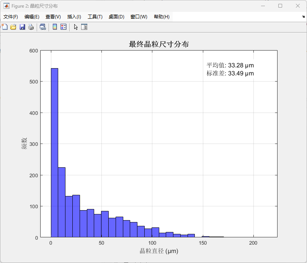Click the MATLAB logo in title bar
The image size is (307, 263).
(x=7, y=6)
